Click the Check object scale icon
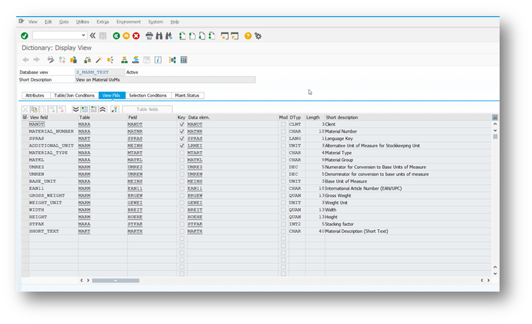The width and height of the screenshot is (532, 324). (88, 60)
